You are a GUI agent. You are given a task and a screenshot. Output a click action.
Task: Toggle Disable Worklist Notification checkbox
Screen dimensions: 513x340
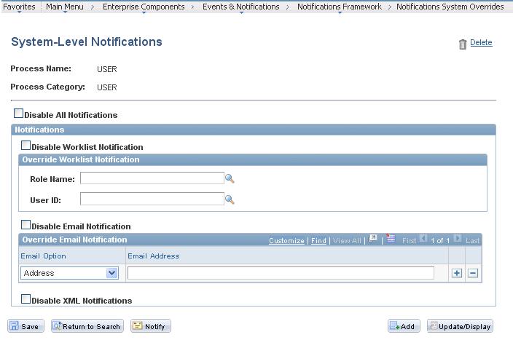[x=26, y=146]
